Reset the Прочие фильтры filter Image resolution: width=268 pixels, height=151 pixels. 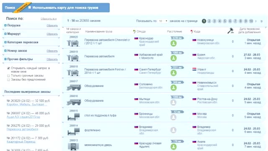pos(52,59)
